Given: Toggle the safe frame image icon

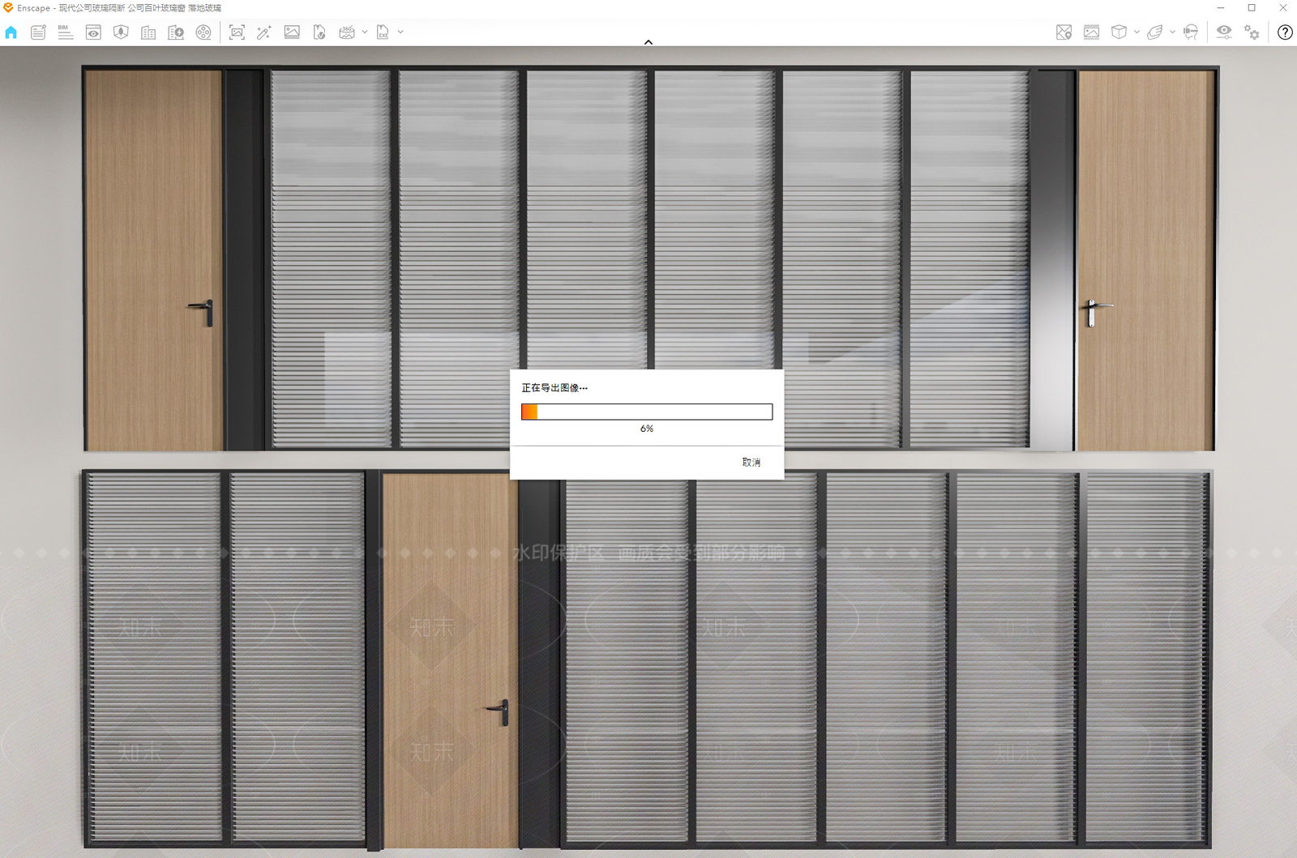Looking at the screenshot, I should point(1092,32).
